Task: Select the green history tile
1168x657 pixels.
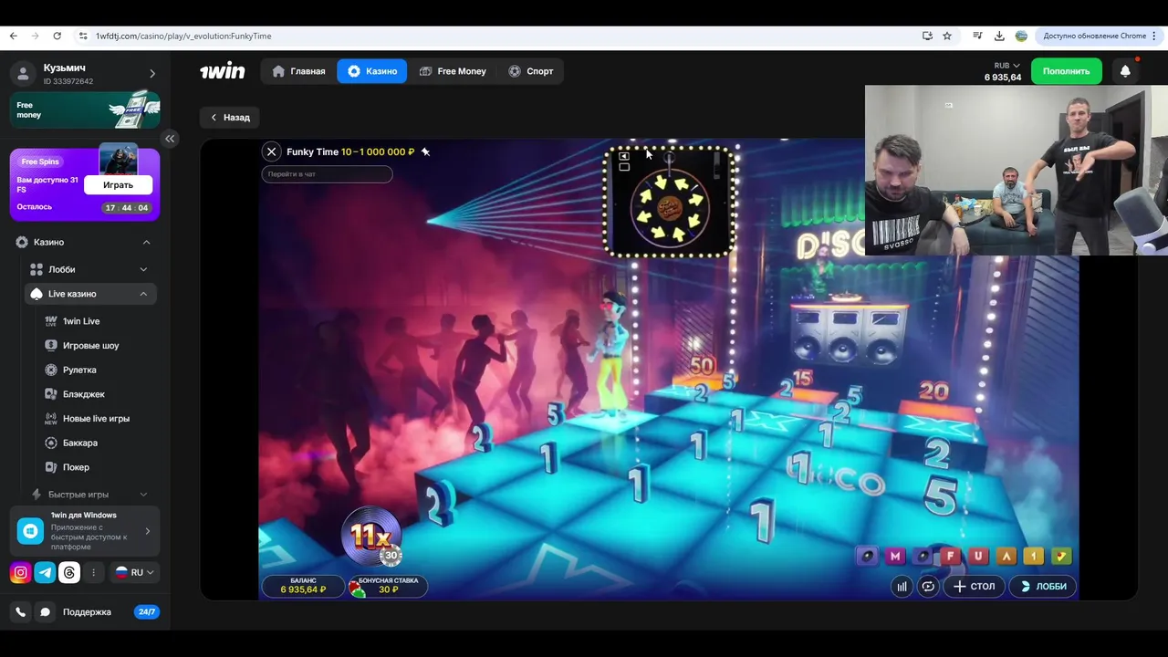Action: point(1061,556)
